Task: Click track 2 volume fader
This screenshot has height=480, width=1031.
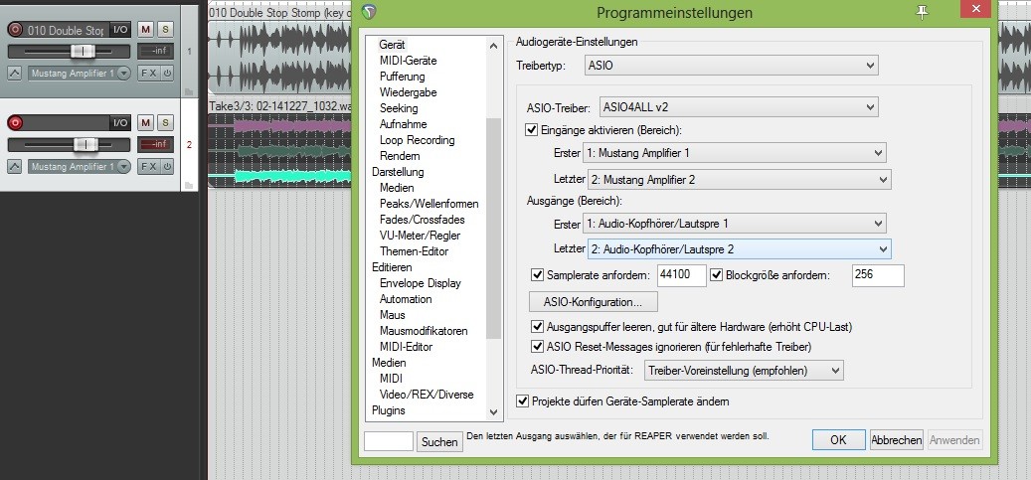Action: 86,145
